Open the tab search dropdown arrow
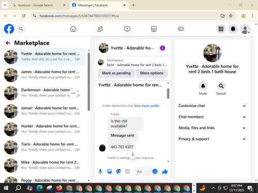The height and width of the screenshot is (193, 258). click(x=5, y=5)
